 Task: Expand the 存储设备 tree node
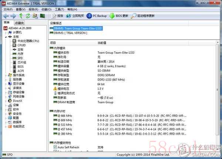coord(6,92)
